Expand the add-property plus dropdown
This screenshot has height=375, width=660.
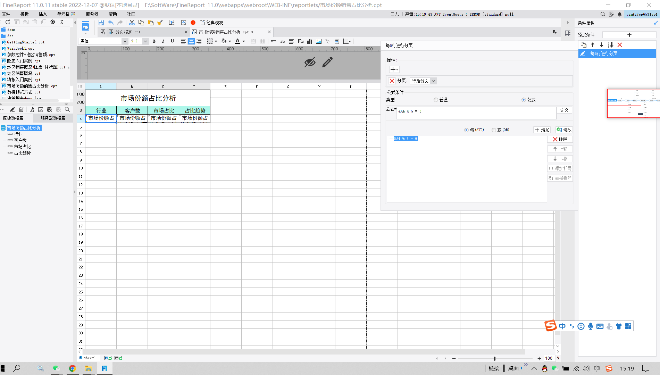[394, 69]
